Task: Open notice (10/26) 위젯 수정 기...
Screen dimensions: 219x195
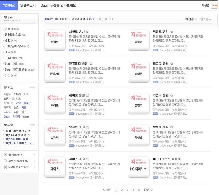Action: tap(18, 135)
